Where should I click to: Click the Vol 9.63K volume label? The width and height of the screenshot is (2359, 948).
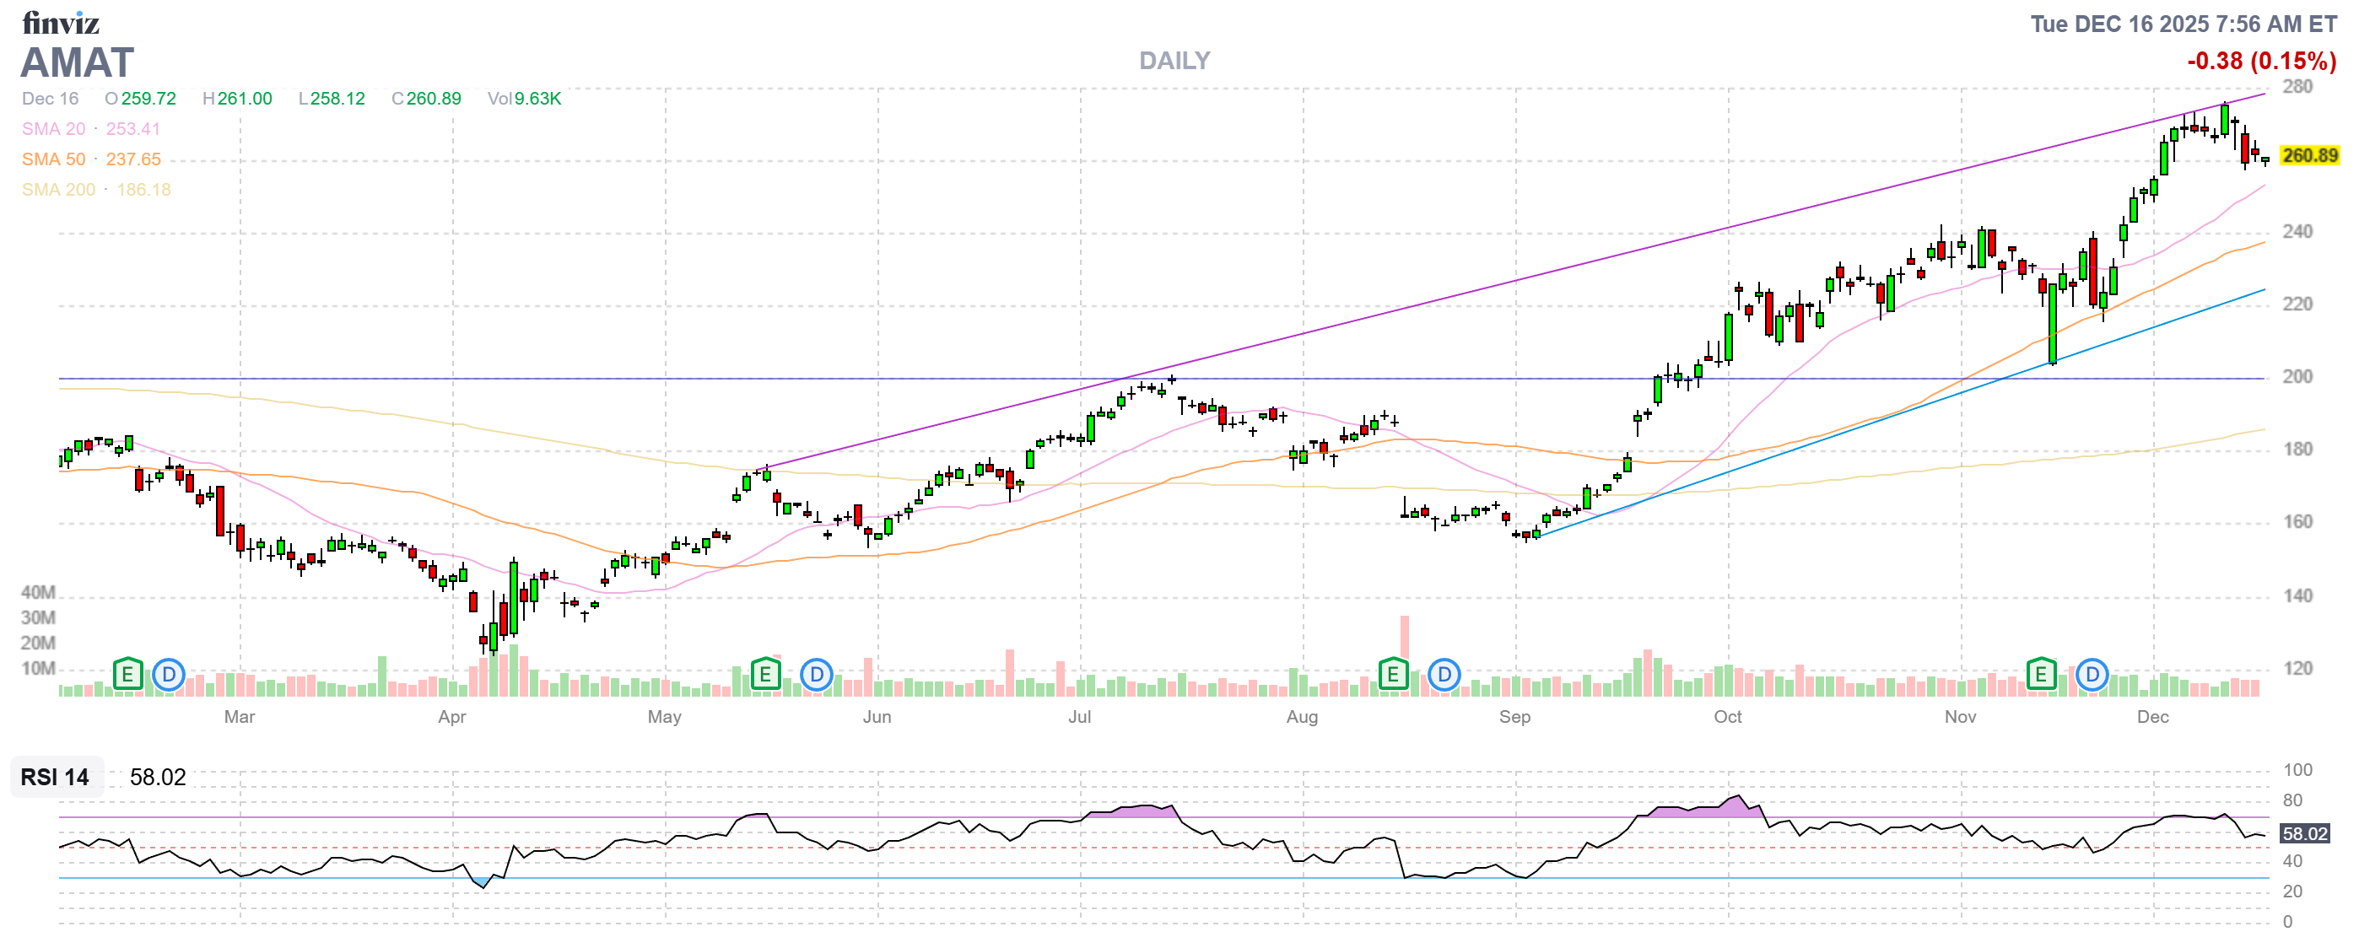click(x=525, y=99)
